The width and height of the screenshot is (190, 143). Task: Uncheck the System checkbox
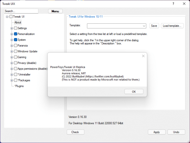coord(15,40)
